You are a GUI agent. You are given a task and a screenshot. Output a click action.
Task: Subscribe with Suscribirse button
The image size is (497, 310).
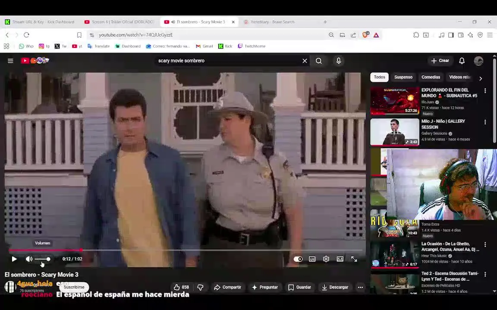(x=74, y=287)
